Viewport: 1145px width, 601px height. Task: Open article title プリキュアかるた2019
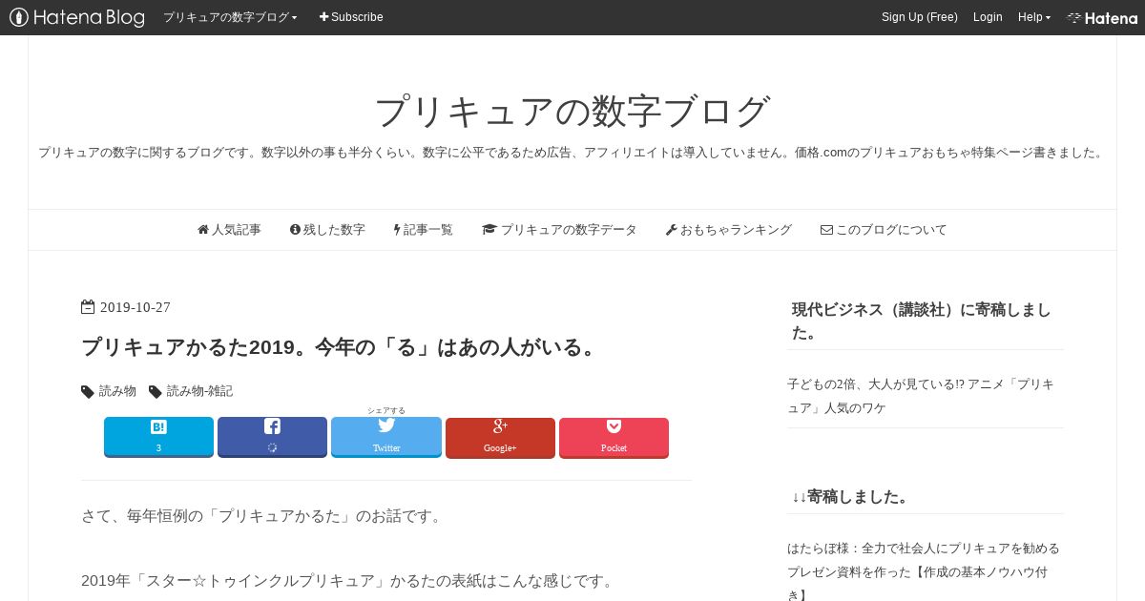pos(342,347)
